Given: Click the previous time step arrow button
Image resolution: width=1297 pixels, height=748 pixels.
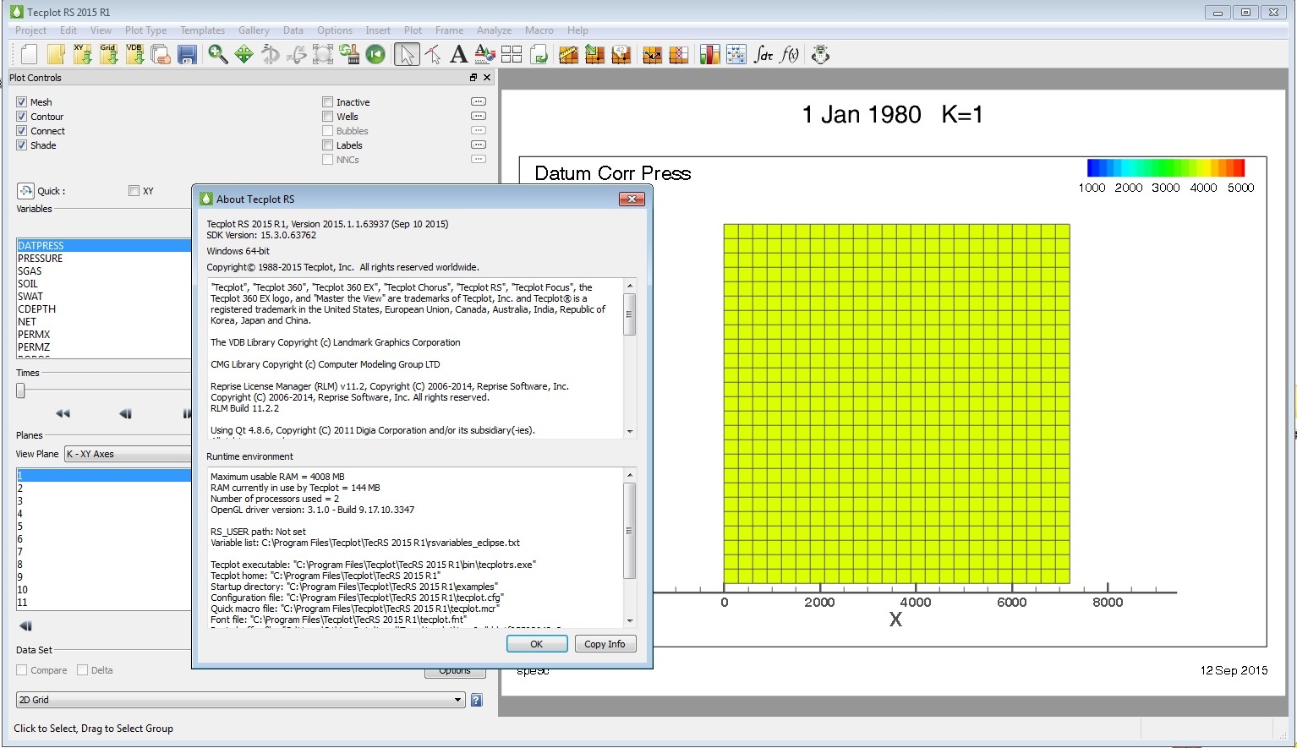Looking at the screenshot, I should click(x=125, y=413).
